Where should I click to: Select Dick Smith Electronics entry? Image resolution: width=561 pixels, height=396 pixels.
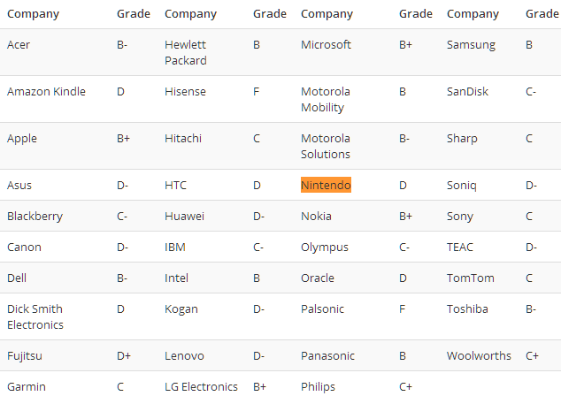point(35,316)
